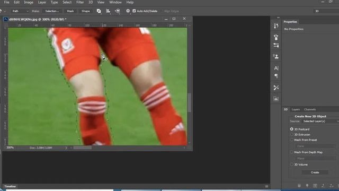
Task: Open the Timeline panel menu icon
Action: [266, 186]
